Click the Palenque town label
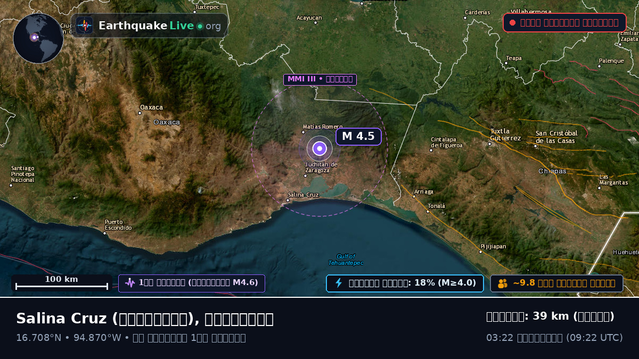639x359 pixels. click(x=611, y=61)
